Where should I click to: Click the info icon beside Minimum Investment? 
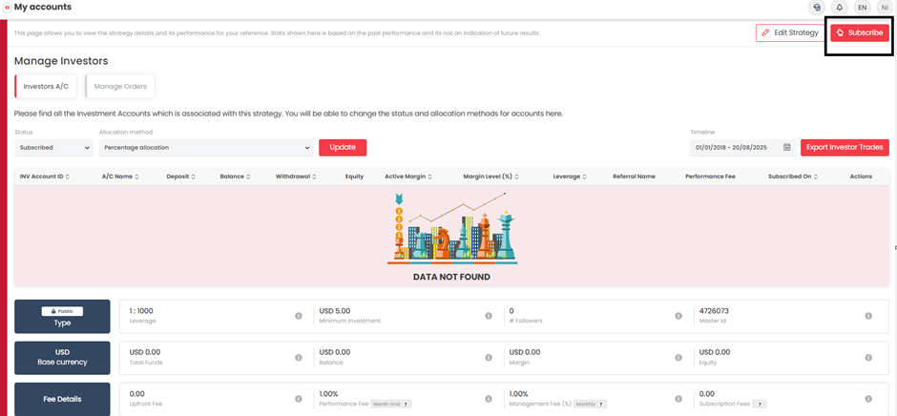coord(488,316)
